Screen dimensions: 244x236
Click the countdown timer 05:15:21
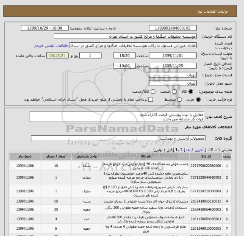[x=57, y=56]
